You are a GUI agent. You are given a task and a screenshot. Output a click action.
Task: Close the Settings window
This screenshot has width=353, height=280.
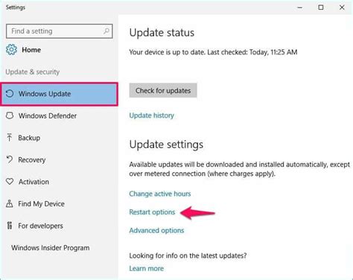[342, 7]
